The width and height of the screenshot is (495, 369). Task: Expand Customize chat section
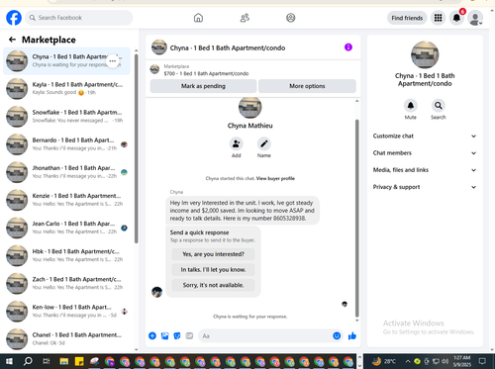click(425, 136)
